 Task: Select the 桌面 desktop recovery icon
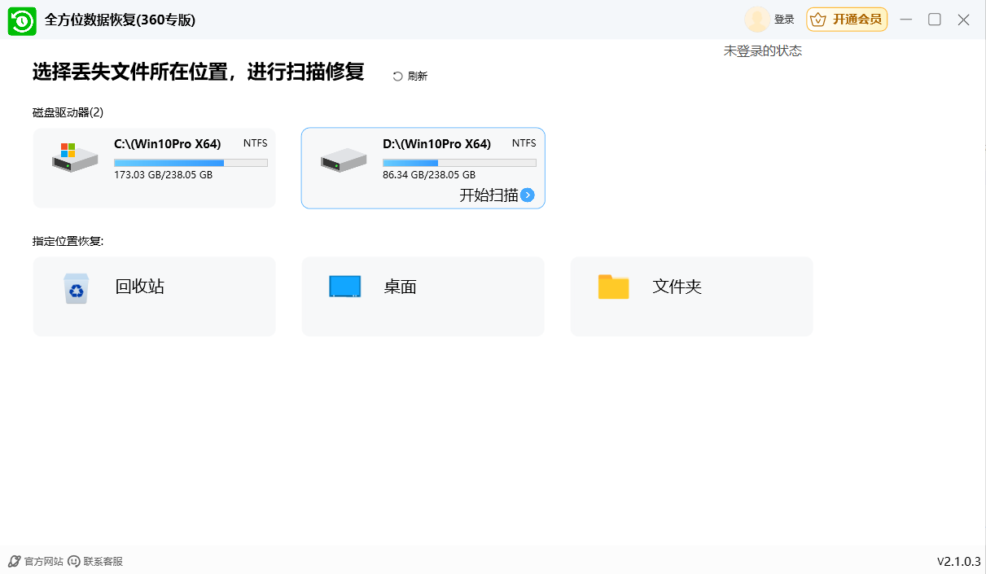tap(344, 286)
